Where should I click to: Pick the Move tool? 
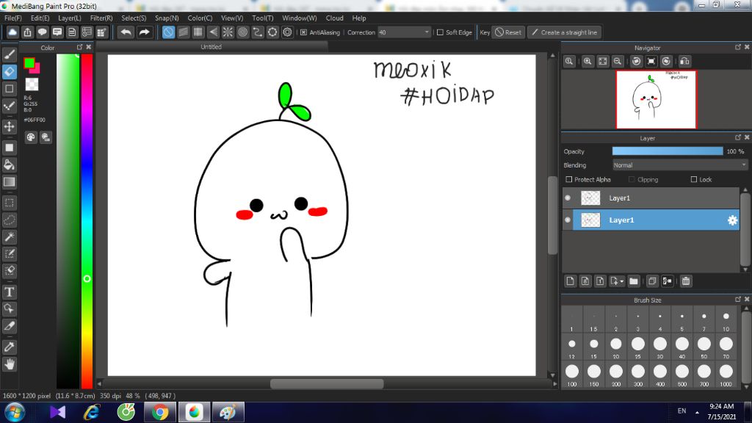tap(9, 126)
